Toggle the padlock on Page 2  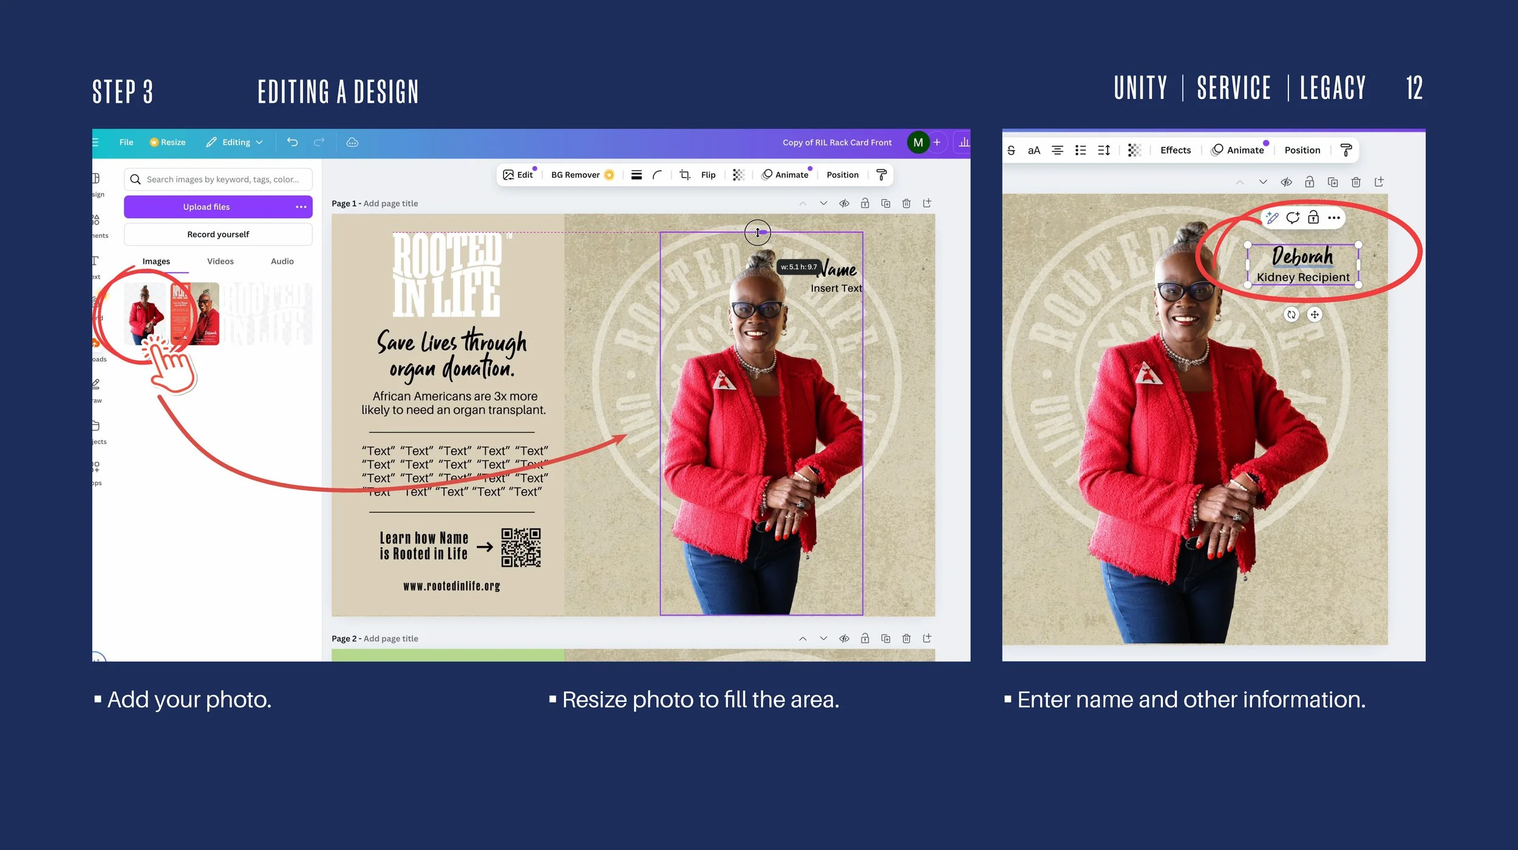(865, 638)
